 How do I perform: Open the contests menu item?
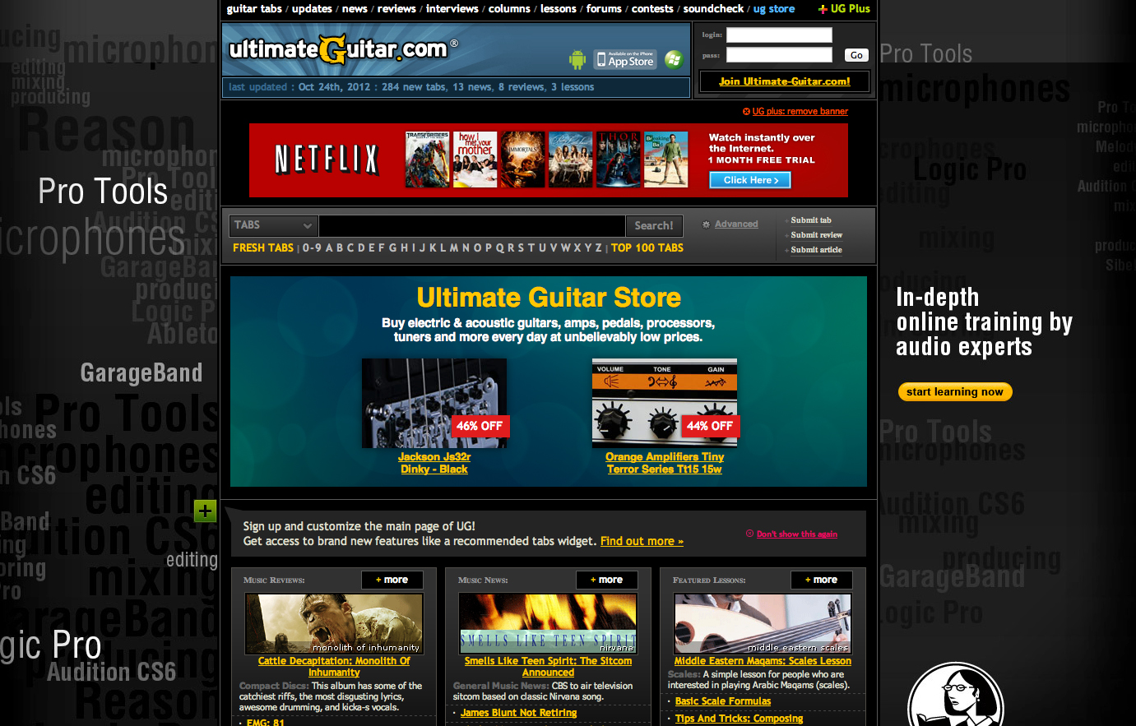coord(652,9)
